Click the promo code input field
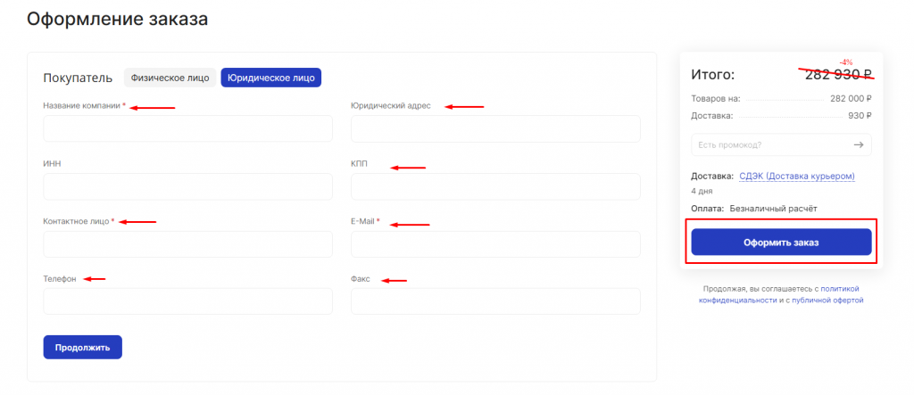Viewport: 914px width, 395px height. coord(768,144)
